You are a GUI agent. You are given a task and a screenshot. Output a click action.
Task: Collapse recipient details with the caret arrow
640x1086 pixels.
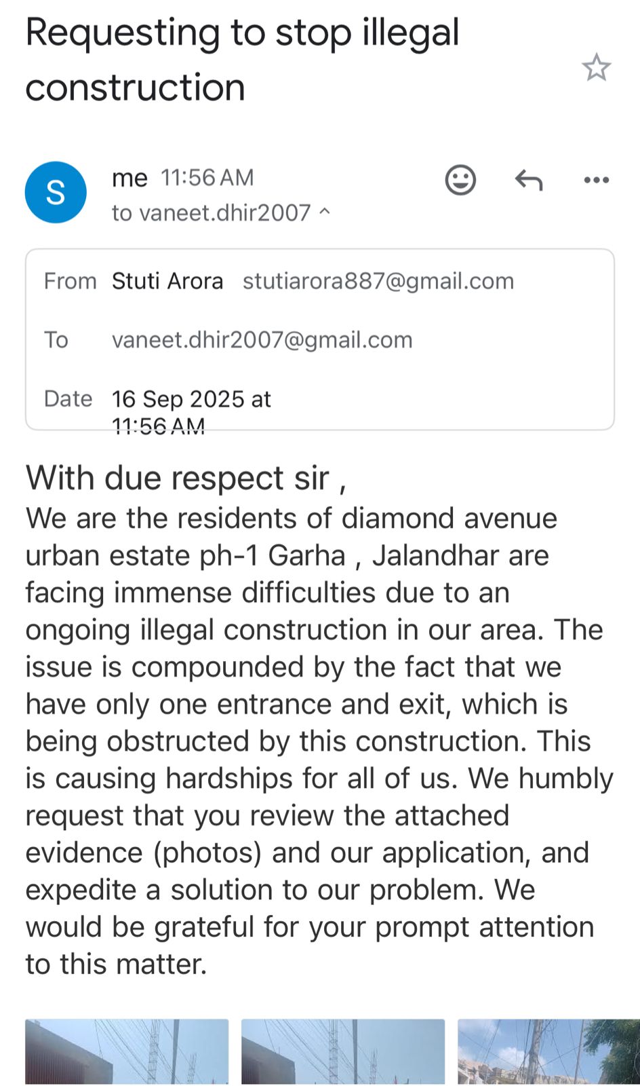(325, 212)
